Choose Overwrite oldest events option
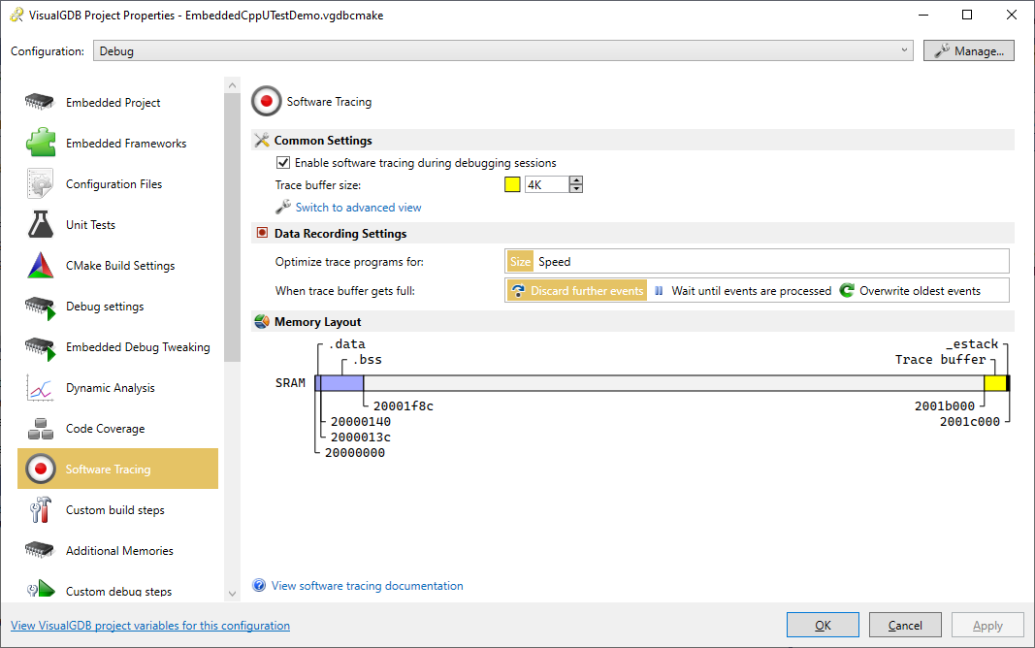This screenshot has height=648, width=1035. (x=910, y=290)
